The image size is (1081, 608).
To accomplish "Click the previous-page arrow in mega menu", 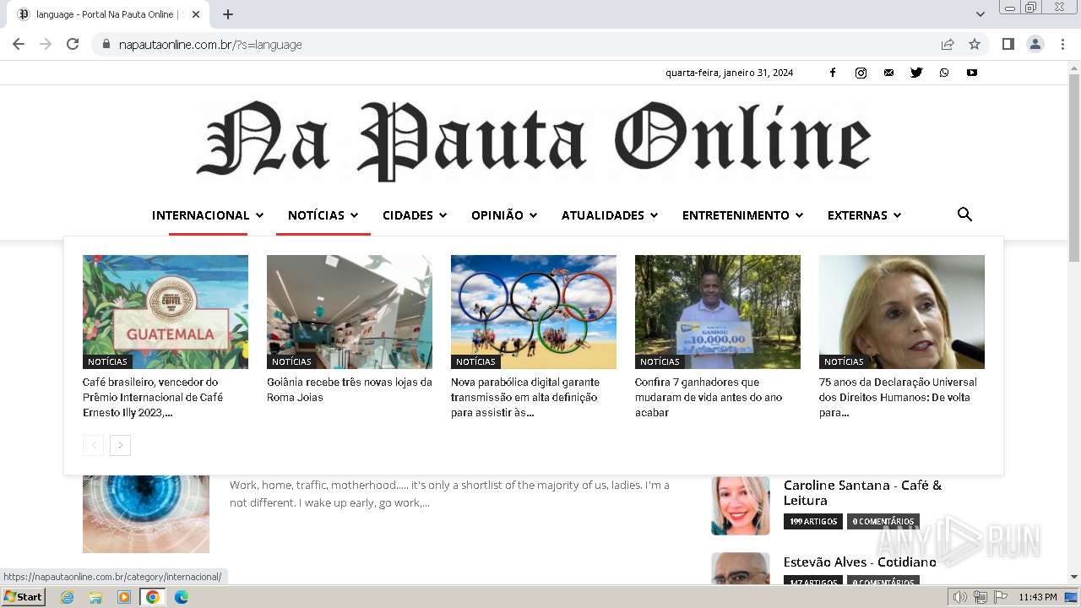I will [x=93, y=445].
